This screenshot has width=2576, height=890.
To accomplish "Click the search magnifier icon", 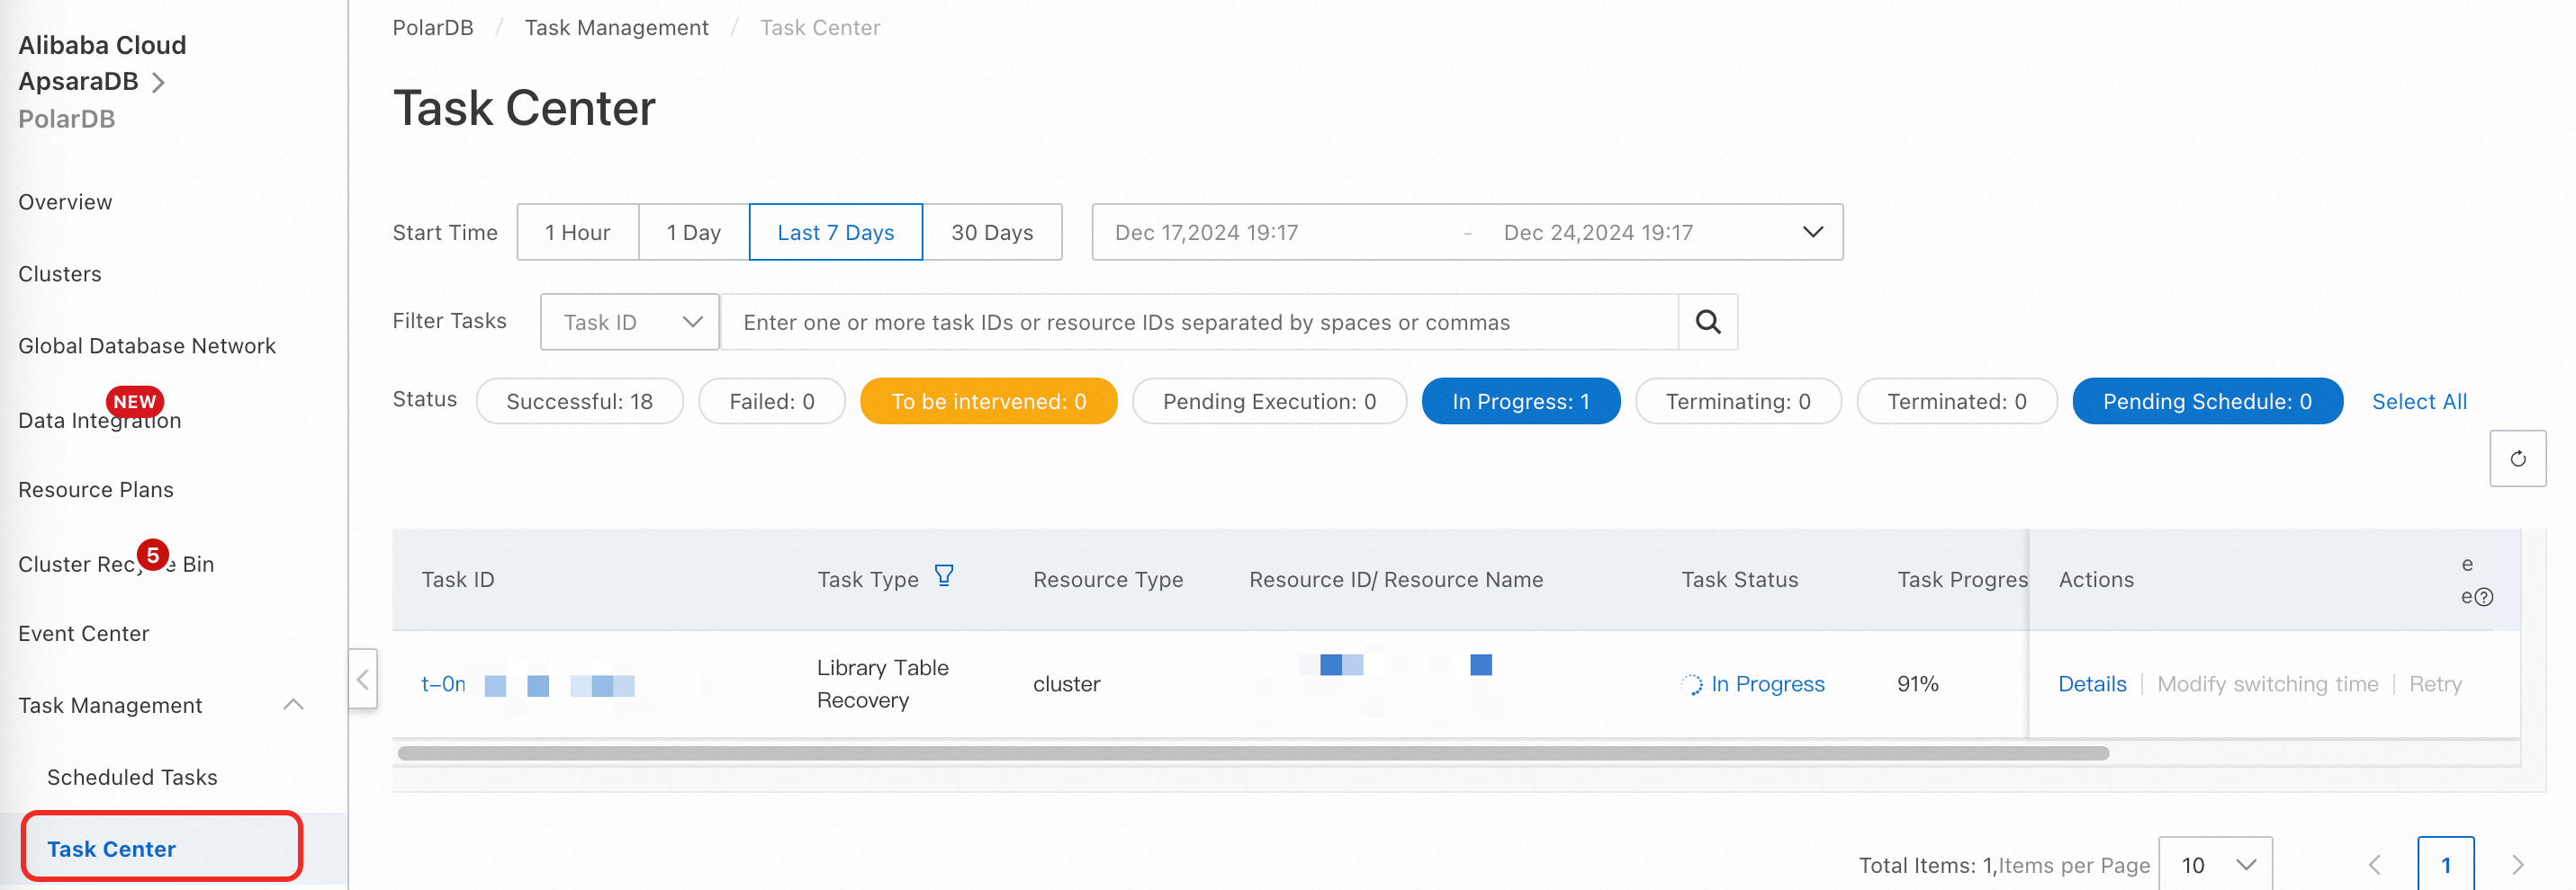I will [x=1707, y=322].
